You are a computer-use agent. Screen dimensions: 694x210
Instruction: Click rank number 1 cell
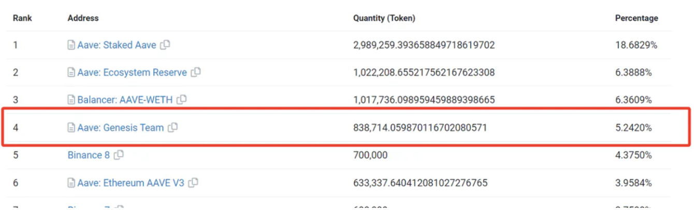16,45
